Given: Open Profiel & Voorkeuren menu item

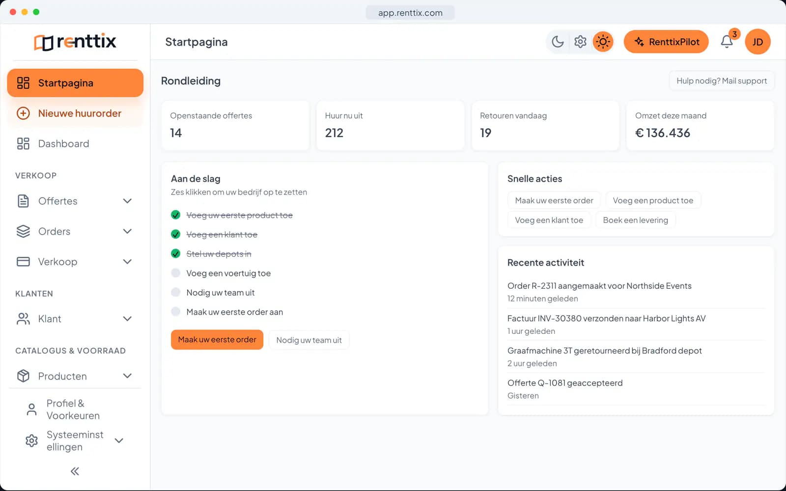Looking at the screenshot, I should tap(75, 409).
